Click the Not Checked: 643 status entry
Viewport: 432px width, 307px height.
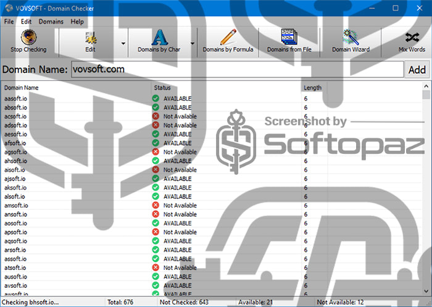184,302
